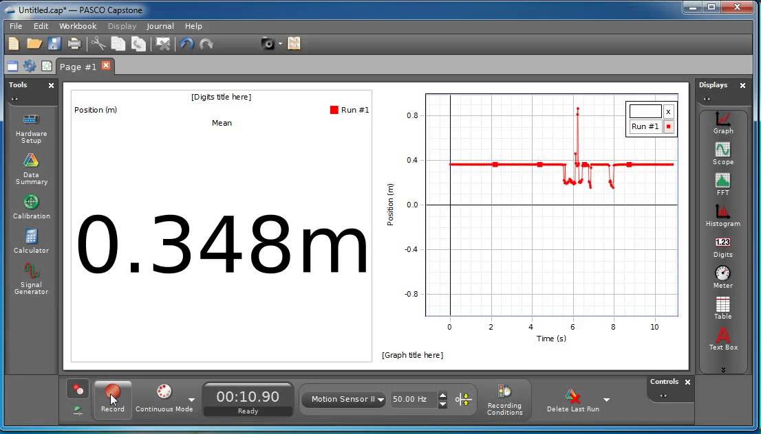Close the Displays panel
Image resolution: width=761 pixels, height=434 pixels.
click(x=742, y=85)
